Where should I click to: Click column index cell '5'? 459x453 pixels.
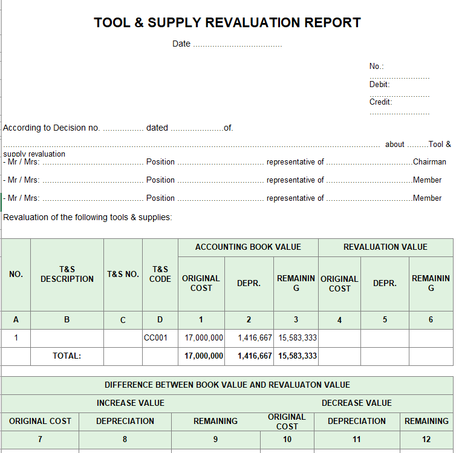(x=385, y=320)
